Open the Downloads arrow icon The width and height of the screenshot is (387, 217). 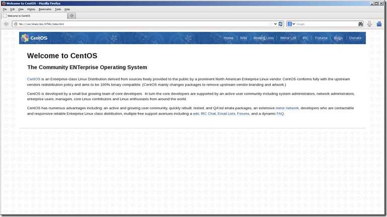pyautogui.click(x=369, y=24)
